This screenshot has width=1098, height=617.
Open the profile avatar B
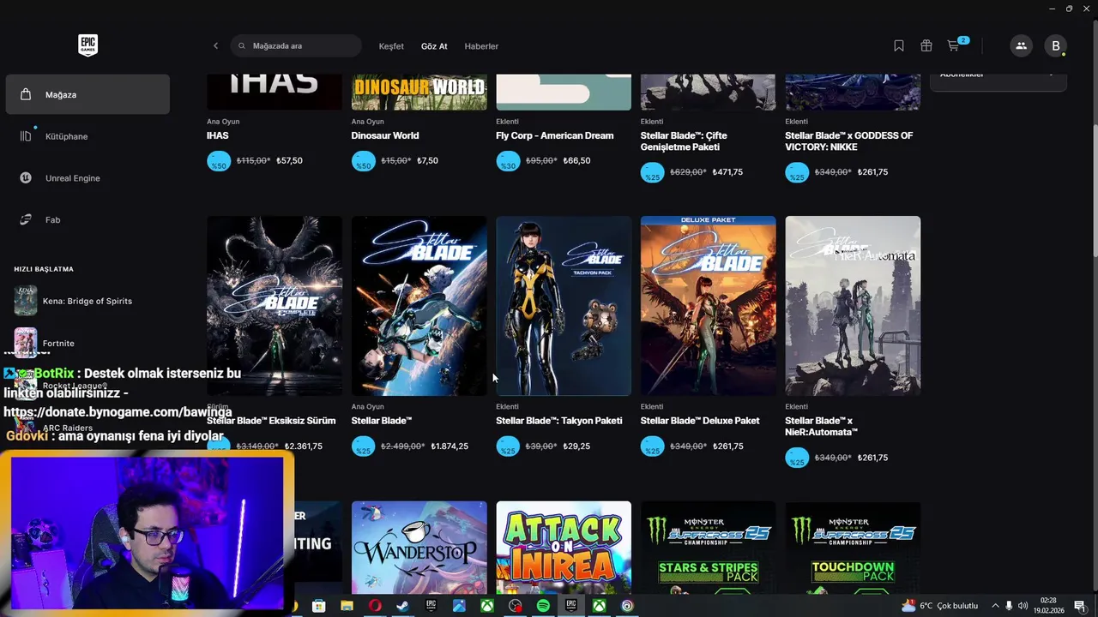pyautogui.click(x=1056, y=45)
